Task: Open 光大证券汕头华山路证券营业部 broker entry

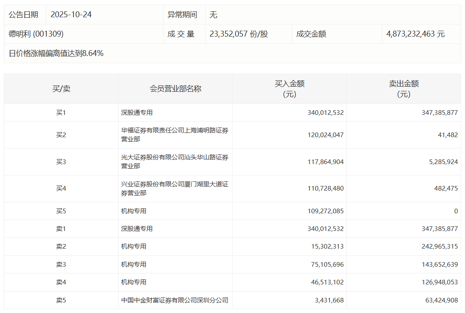Action: pyautogui.click(x=174, y=162)
